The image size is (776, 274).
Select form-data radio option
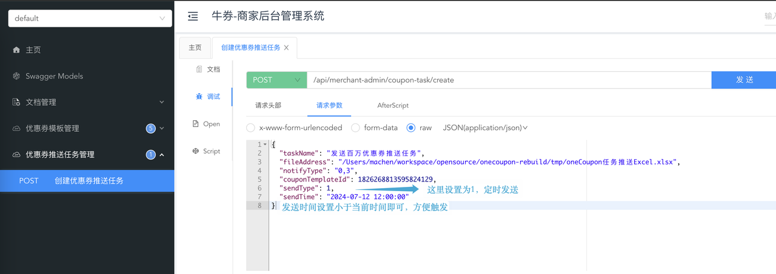pyautogui.click(x=355, y=128)
